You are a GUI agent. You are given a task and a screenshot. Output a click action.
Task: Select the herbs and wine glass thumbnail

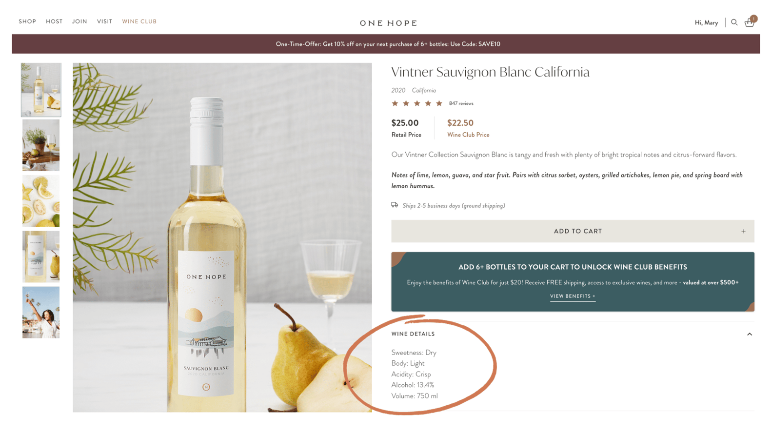pyautogui.click(x=41, y=145)
